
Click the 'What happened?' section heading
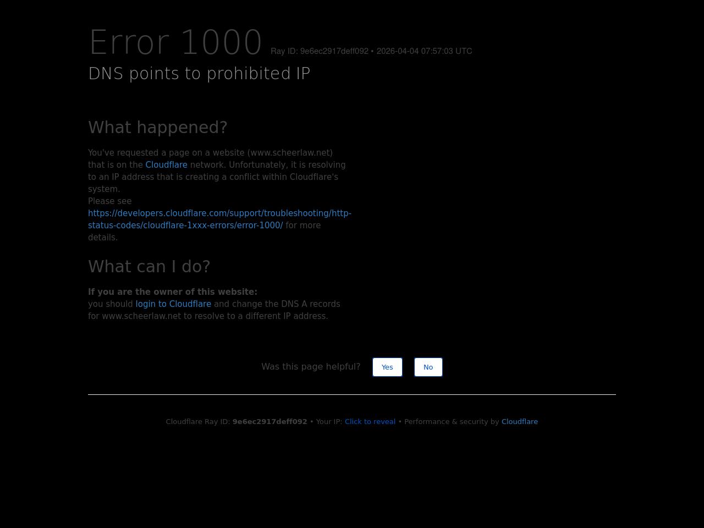(x=158, y=128)
